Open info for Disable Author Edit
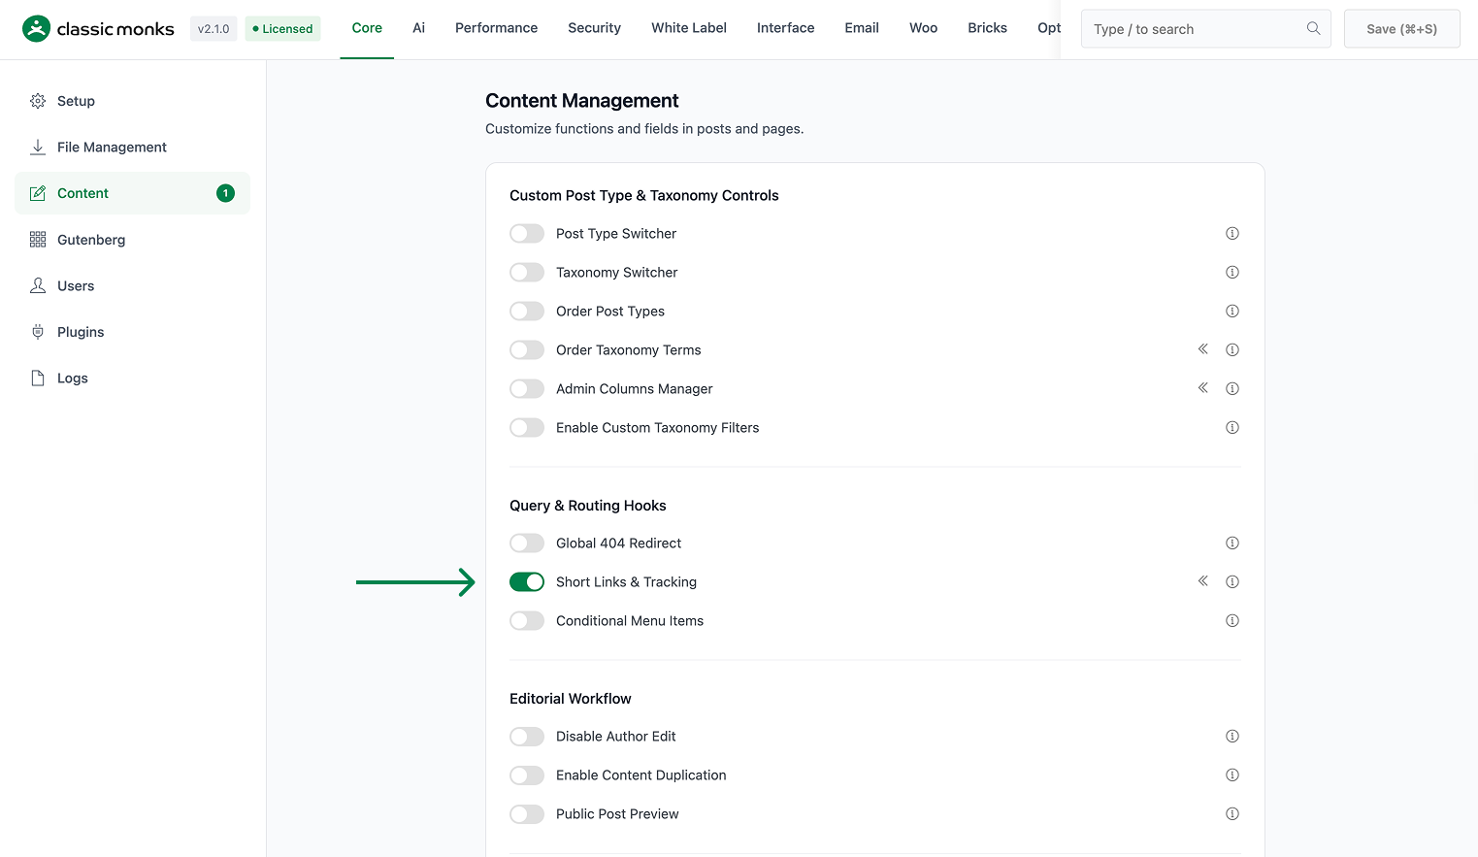Viewport: 1478px width, 857px height. [1232, 736]
